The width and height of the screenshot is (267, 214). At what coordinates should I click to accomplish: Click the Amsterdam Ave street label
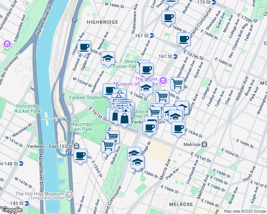9,15
